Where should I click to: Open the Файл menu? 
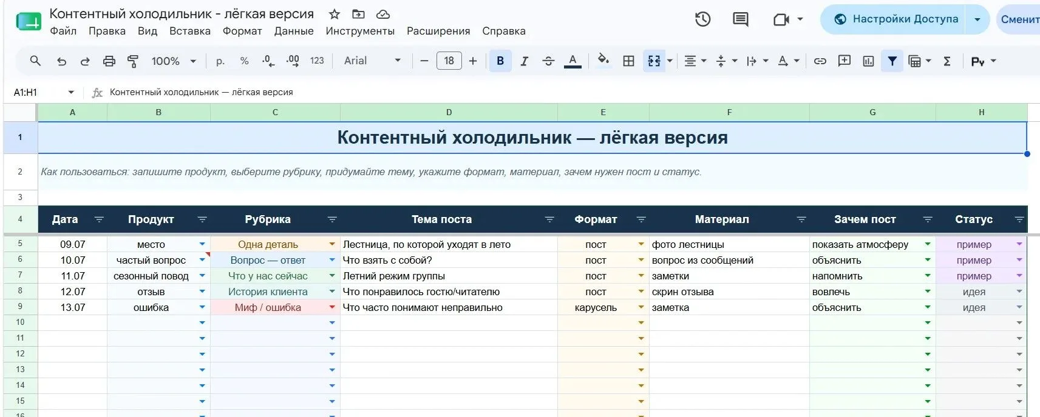point(63,31)
